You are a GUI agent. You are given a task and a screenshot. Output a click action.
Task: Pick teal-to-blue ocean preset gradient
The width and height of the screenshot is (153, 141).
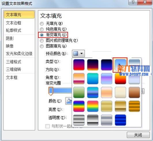click(x=93, y=79)
